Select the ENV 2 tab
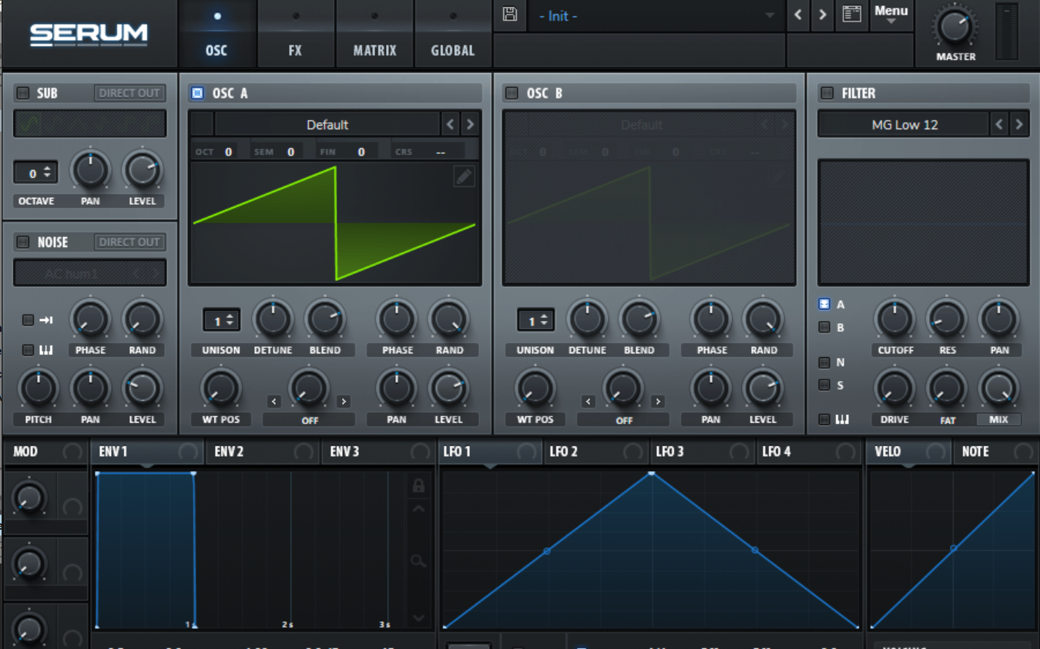The width and height of the screenshot is (1040, 649). (x=263, y=452)
